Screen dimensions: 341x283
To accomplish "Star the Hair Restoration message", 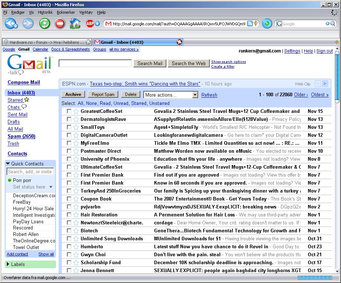I will [x=76, y=215].
